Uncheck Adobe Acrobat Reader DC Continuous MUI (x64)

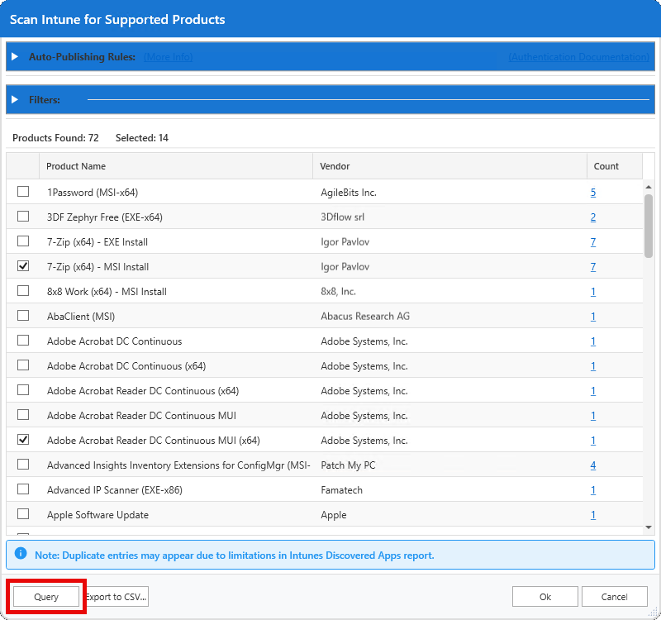[x=22, y=440]
